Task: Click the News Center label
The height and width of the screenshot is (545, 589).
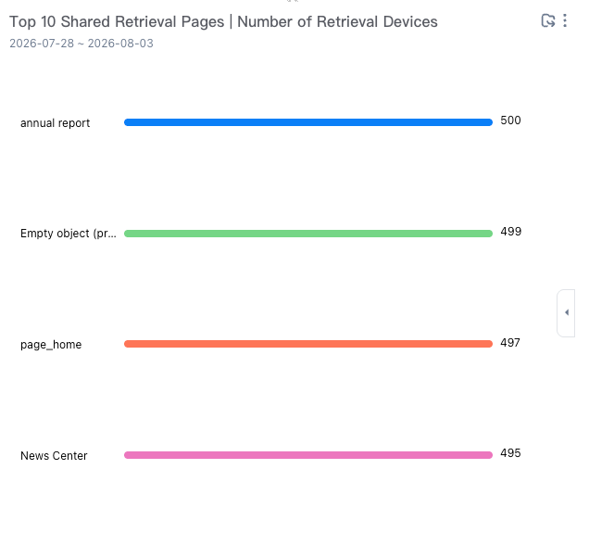Action: click(54, 455)
